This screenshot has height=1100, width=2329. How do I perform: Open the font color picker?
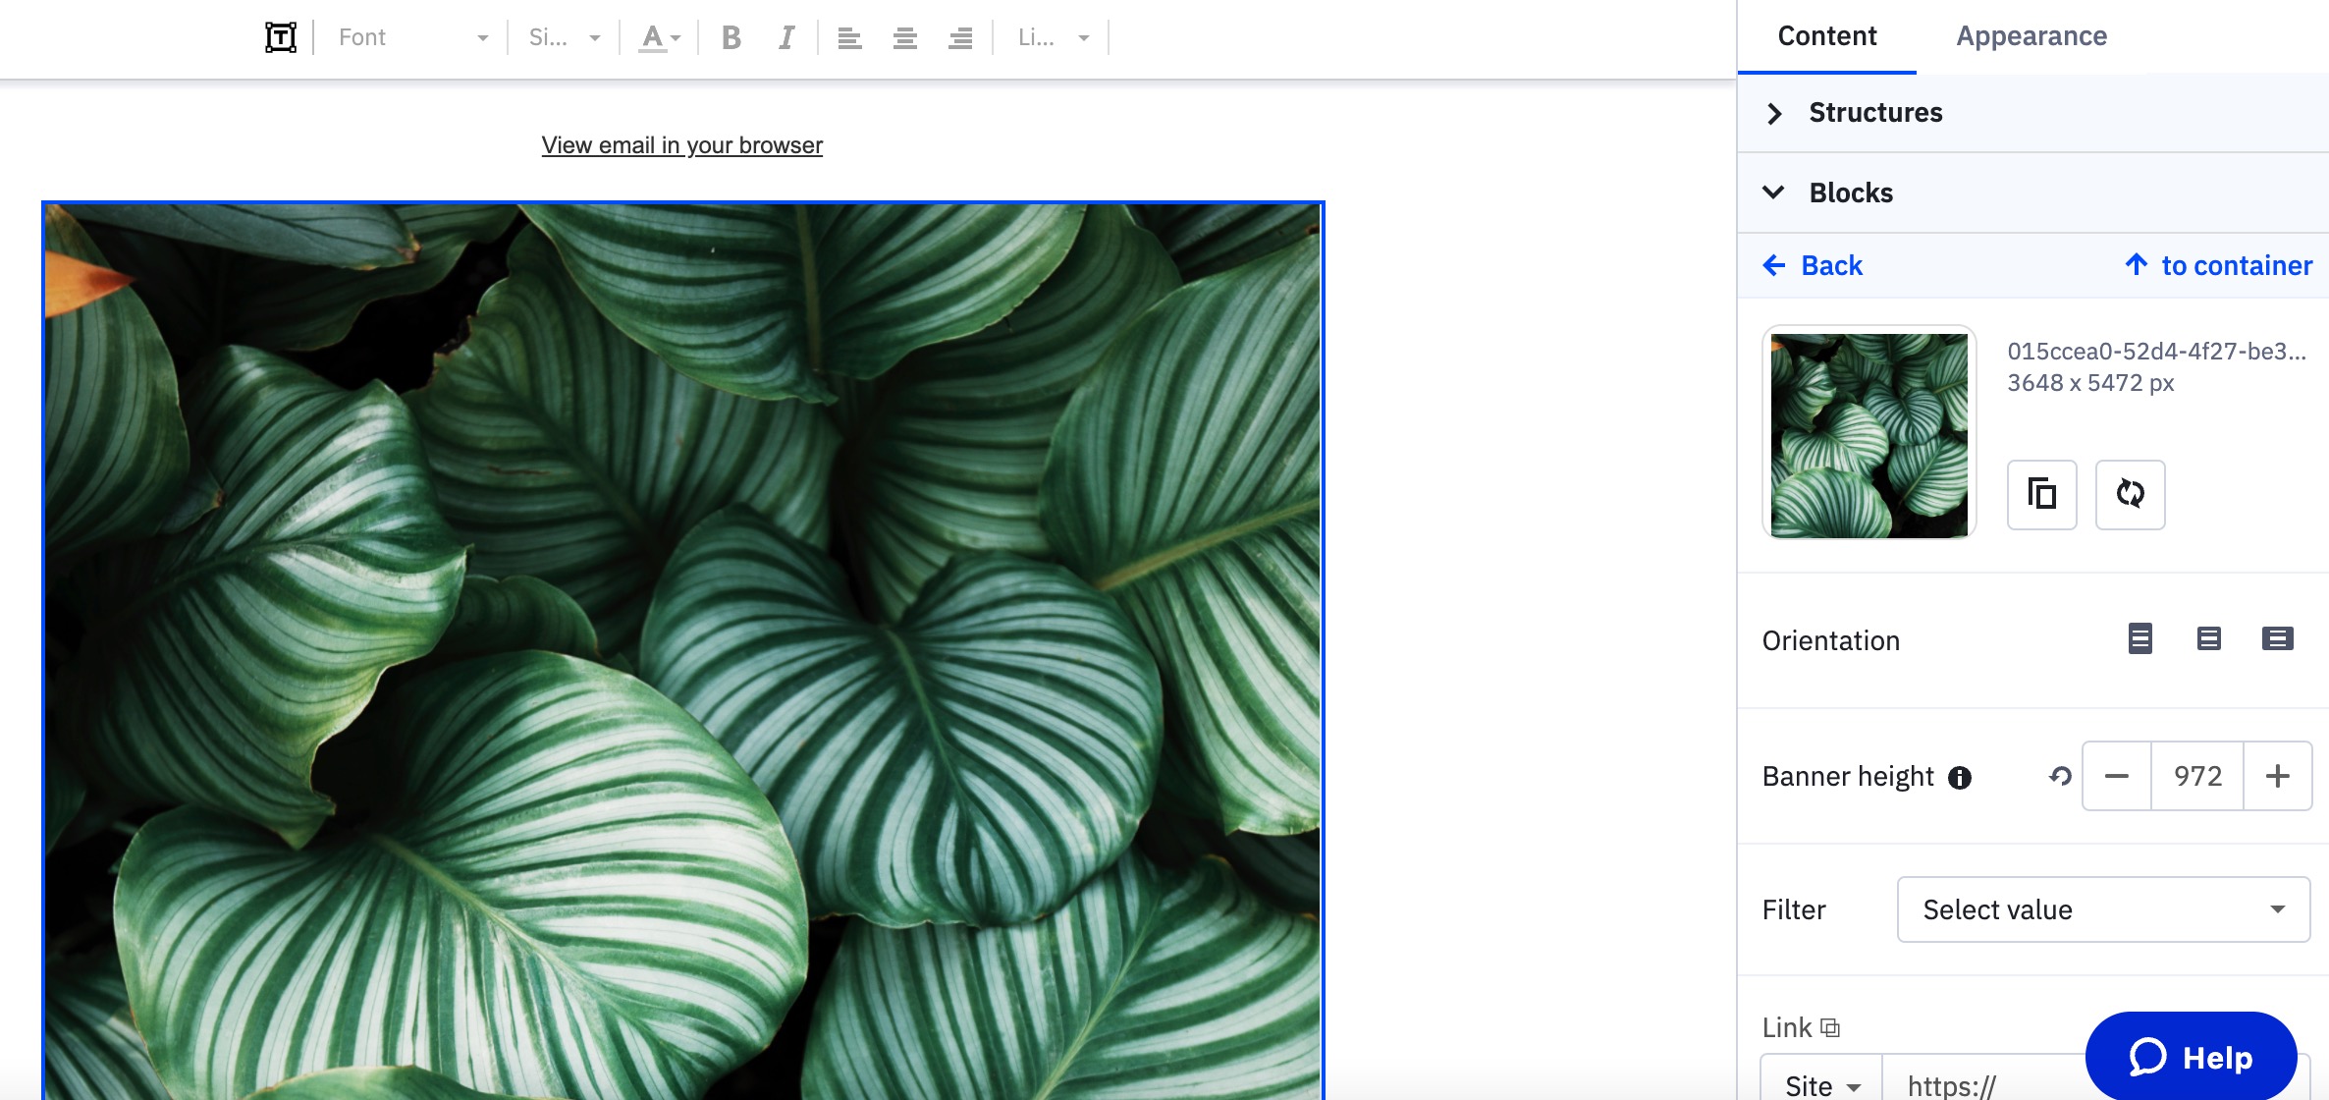tap(658, 37)
